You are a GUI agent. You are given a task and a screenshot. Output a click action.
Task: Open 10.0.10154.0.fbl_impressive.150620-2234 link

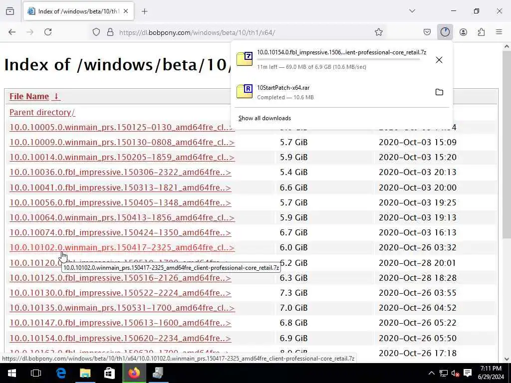(x=120, y=339)
